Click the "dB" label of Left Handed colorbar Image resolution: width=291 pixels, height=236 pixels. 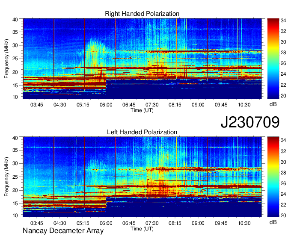click(273, 222)
